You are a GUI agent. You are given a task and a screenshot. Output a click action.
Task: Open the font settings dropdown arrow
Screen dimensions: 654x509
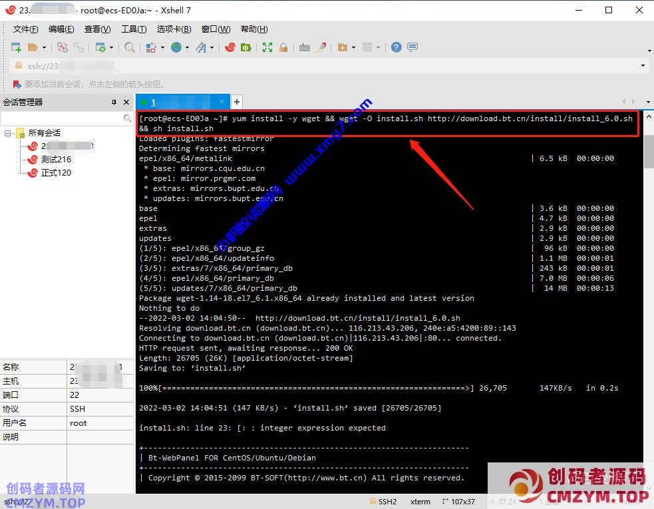pyautogui.click(x=212, y=48)
